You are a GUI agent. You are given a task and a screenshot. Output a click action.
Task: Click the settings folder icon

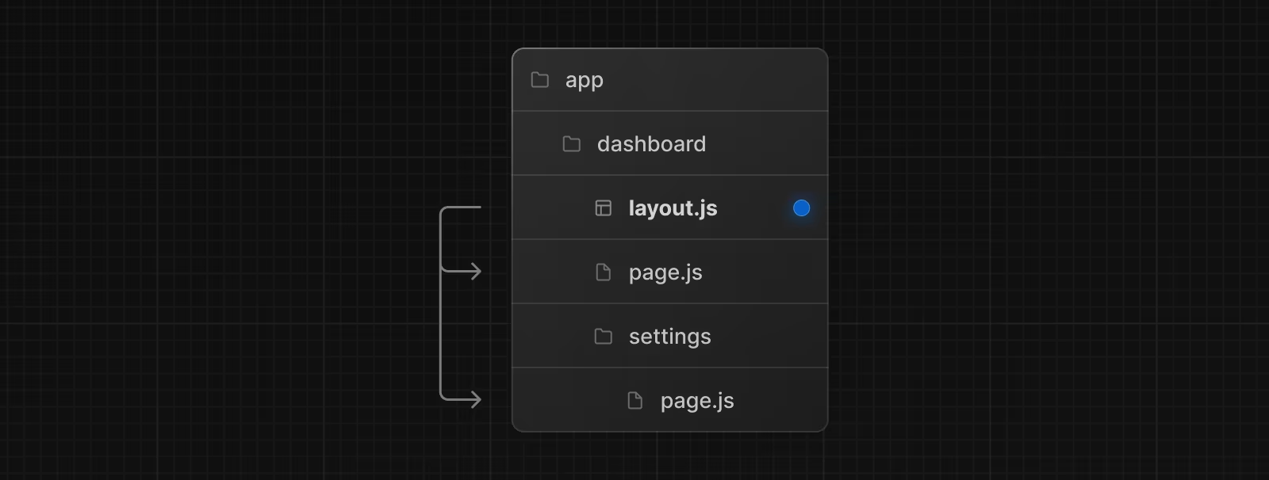pyautogui.click(x=604, y=337)
